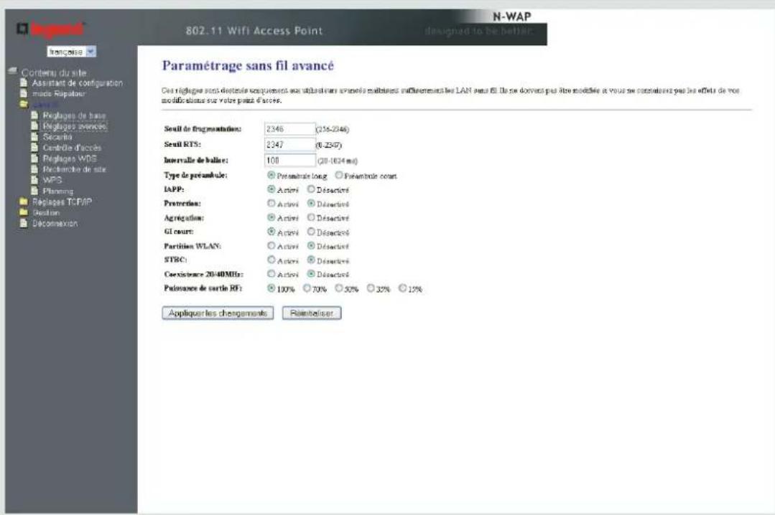
Task: Click the site contents root icon
Action: click(x=12, y=71)
